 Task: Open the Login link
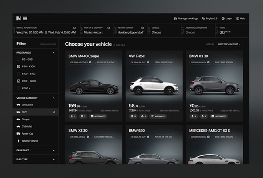[227, 18]
